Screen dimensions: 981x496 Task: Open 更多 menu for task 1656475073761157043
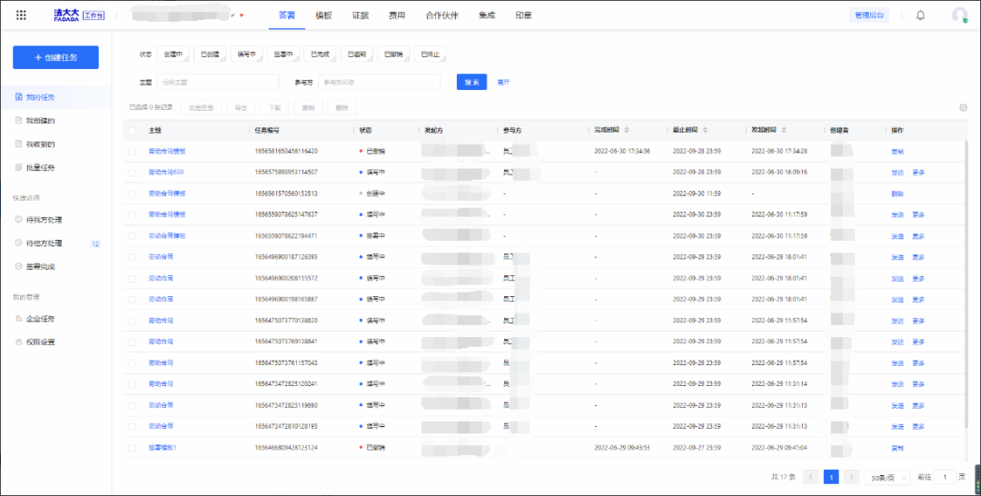point(917,362)
